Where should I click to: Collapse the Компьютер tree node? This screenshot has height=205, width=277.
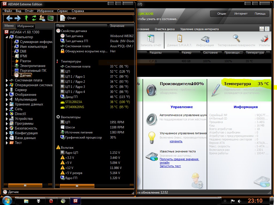click(7, 37)
